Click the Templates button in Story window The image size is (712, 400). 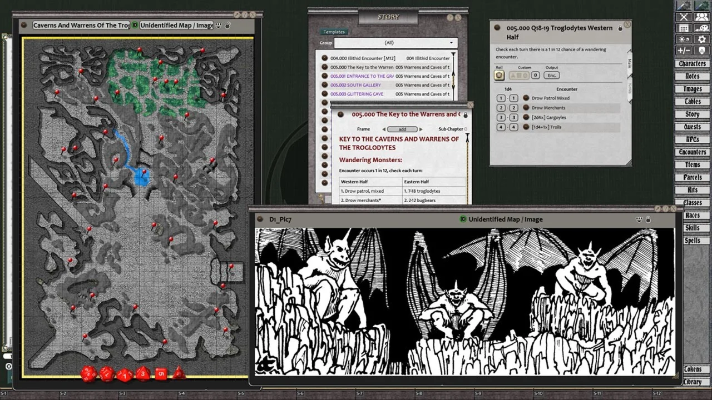334,32
